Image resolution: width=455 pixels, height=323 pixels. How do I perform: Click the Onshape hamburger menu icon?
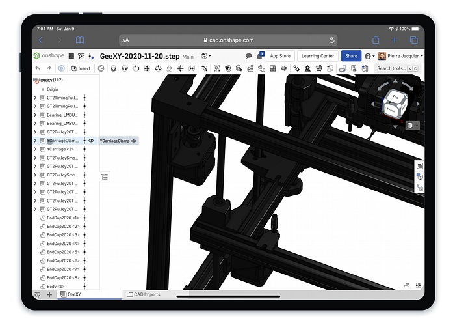click(71, 56)
